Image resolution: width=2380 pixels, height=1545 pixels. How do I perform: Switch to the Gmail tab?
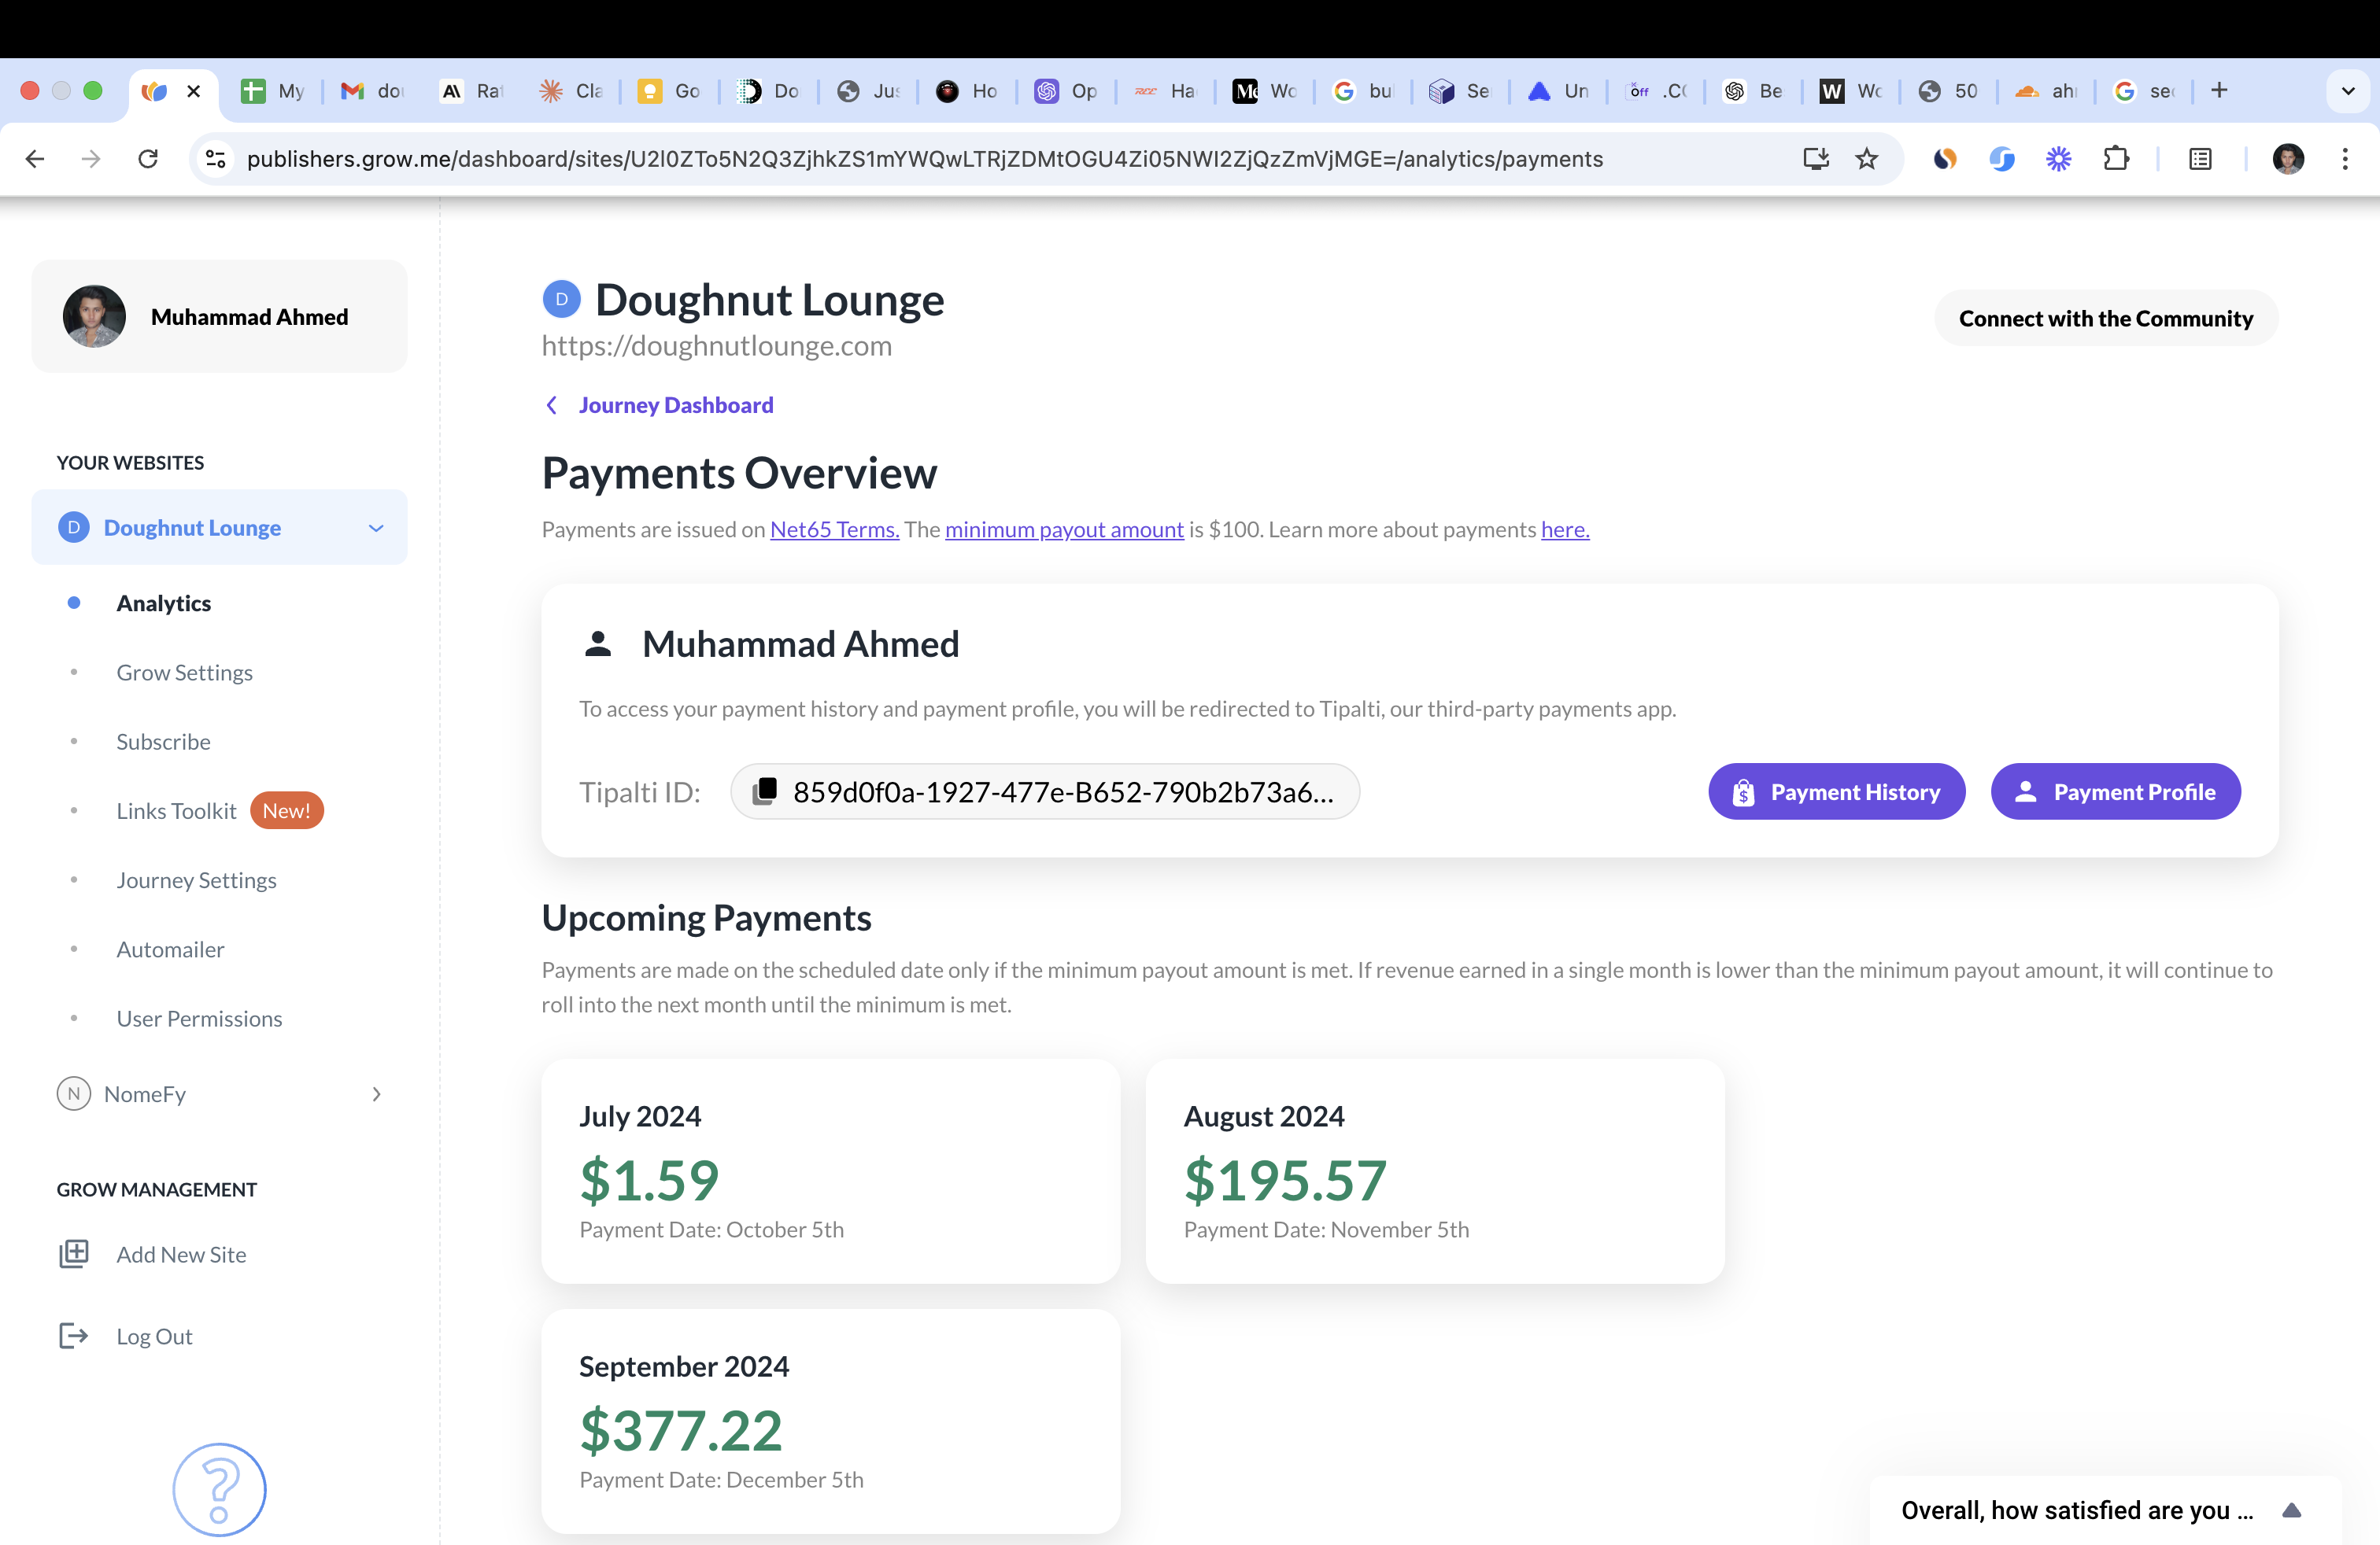372,91
